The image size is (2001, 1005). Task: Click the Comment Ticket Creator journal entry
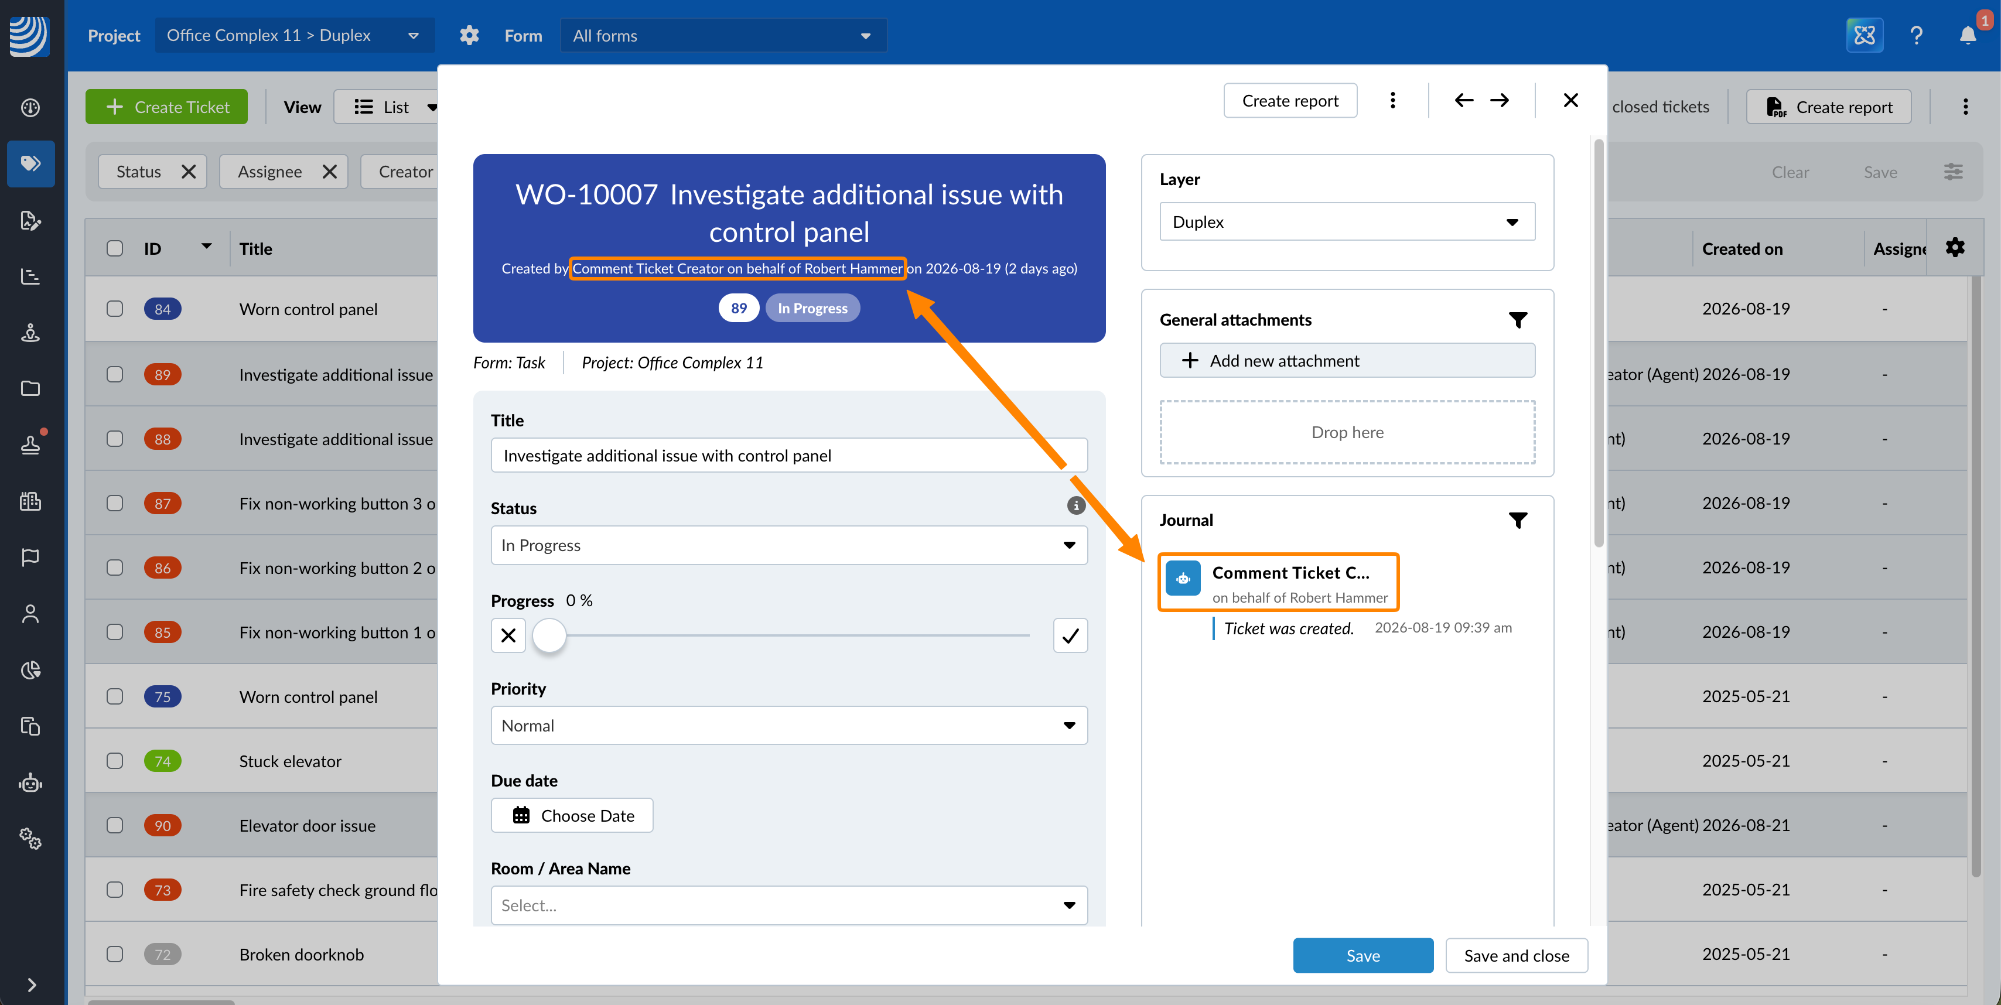pyautogui.click(x=1278, y=582)
